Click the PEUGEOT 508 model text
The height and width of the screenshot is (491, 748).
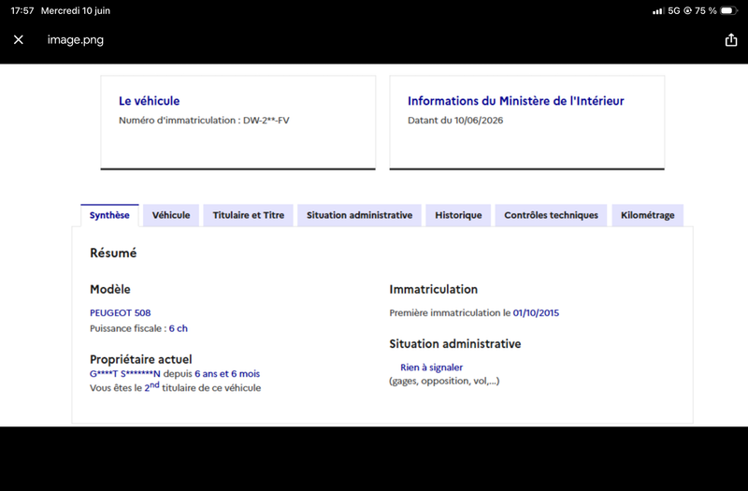(121, 313)
